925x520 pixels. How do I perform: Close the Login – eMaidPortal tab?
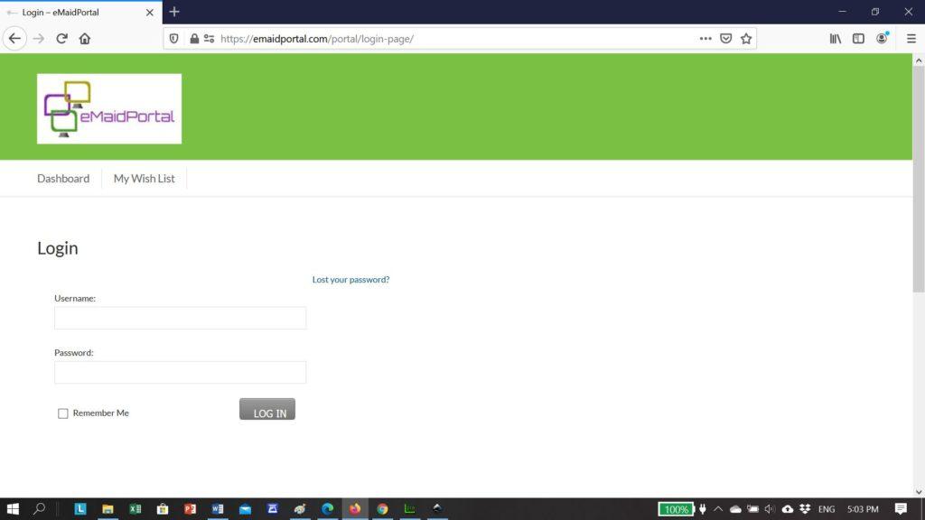(x=149, y=13)
